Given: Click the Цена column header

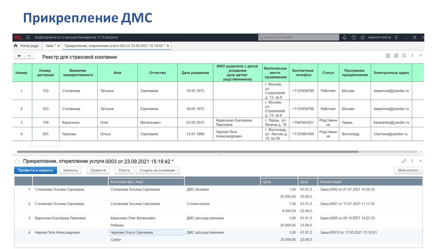Looking at the screenshot, I should click(279, 182).
